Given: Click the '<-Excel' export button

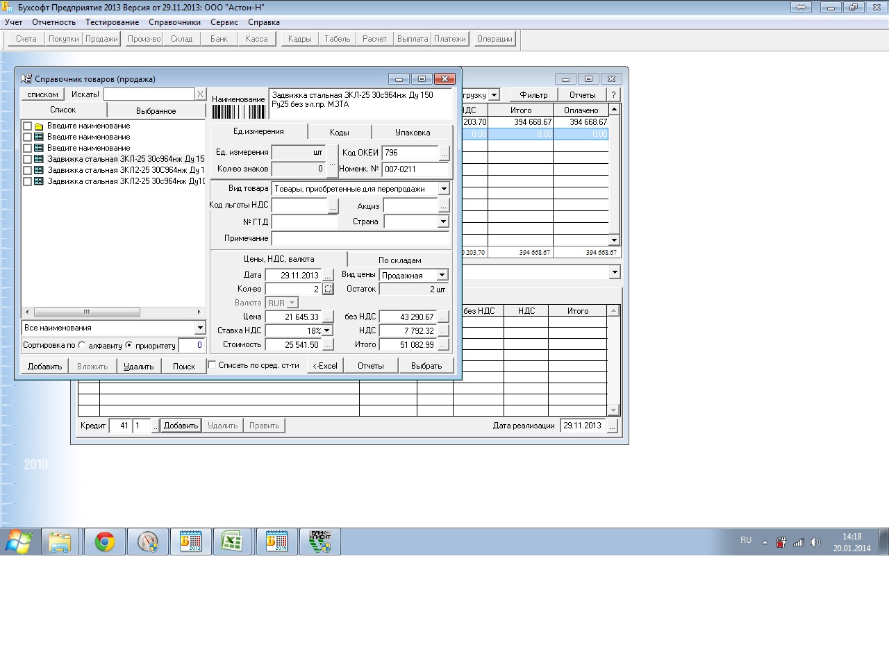Looking at the screenshot, I should 325,366.
